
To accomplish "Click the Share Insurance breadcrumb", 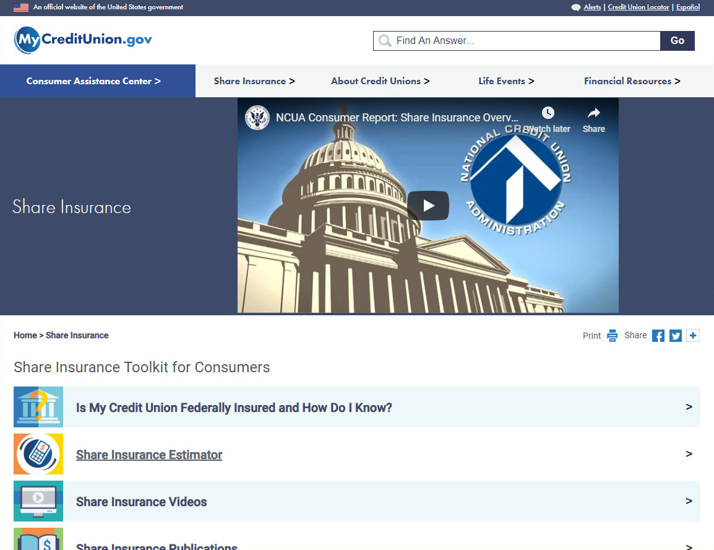I will [x=77, y=335].
